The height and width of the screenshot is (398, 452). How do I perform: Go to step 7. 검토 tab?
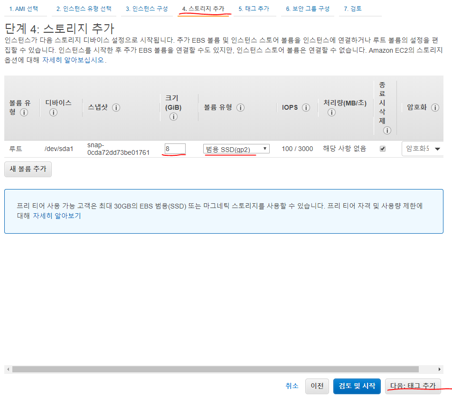(353, 9)
